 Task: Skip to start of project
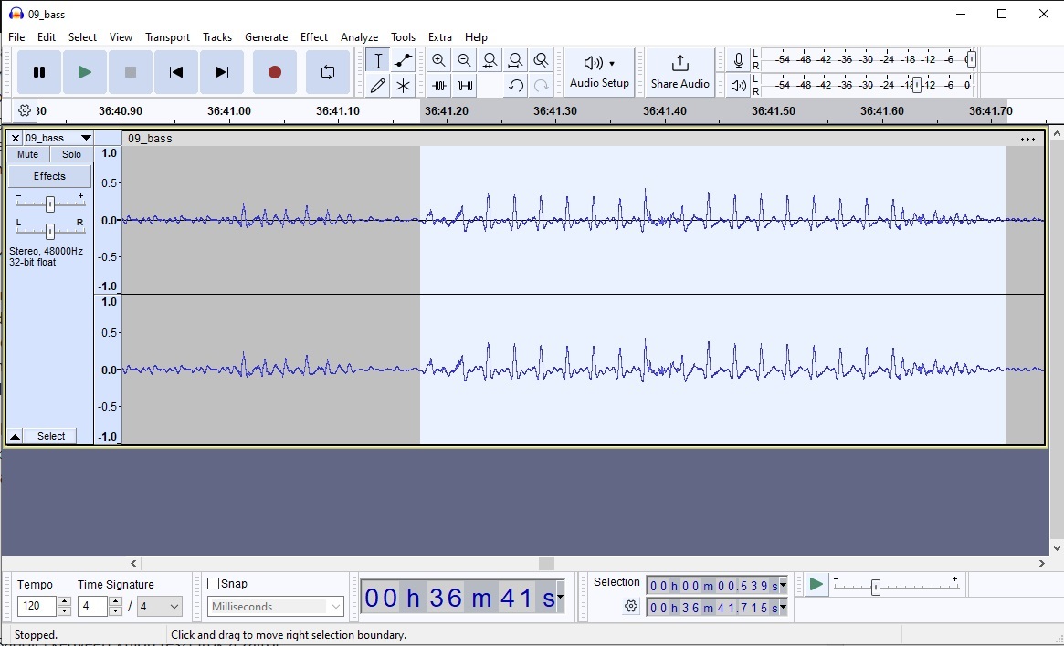175,72
